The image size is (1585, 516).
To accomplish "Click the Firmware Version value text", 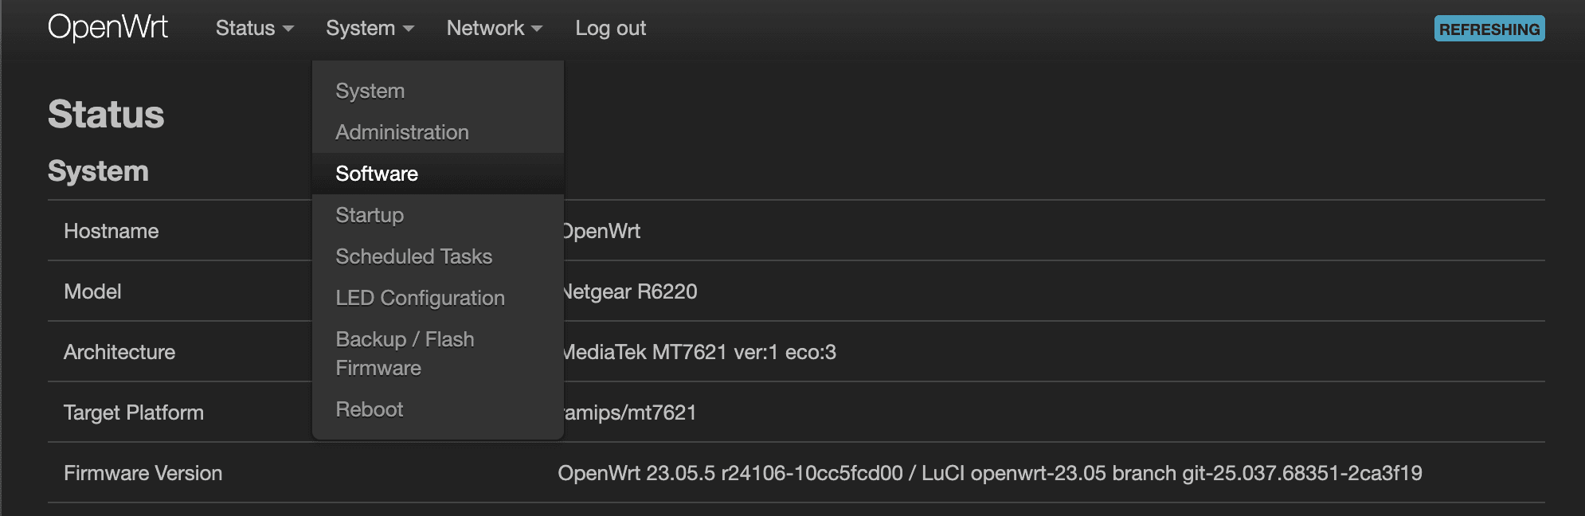I will point(990,473).
